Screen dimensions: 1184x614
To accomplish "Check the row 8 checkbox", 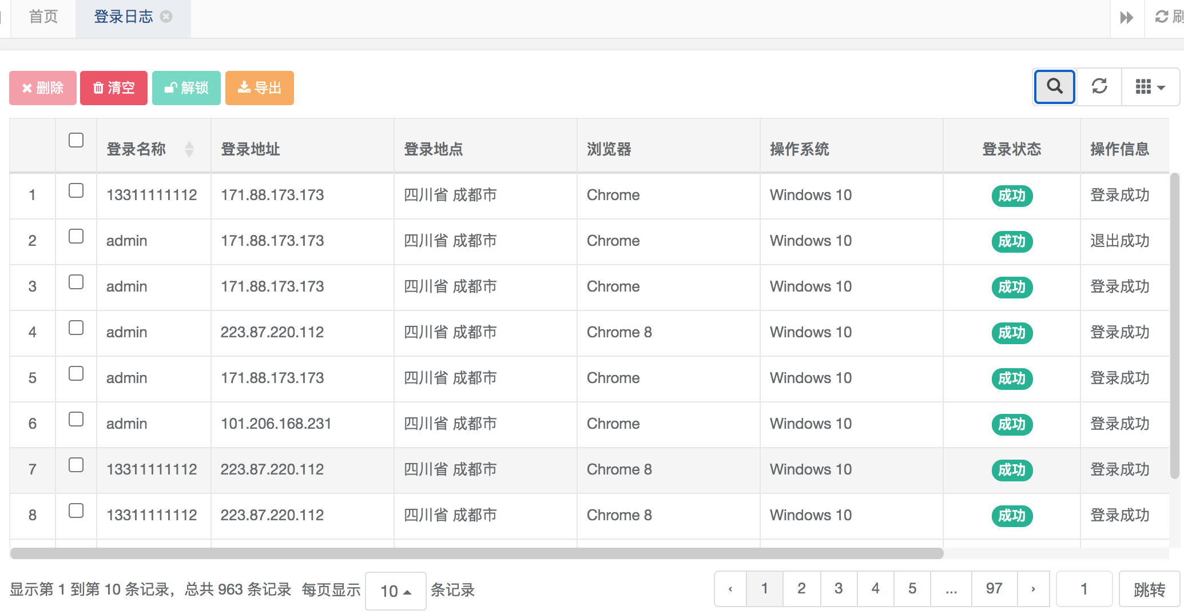I will tap(76, 511).
